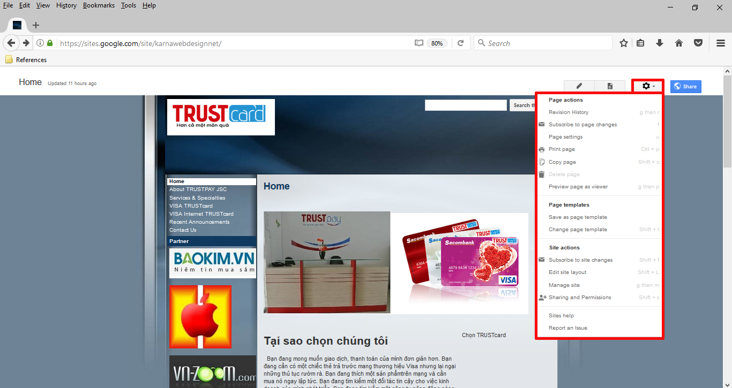Click the Contact Us navigation link
This screenshot has height=388, width=732.
(183, 230)
